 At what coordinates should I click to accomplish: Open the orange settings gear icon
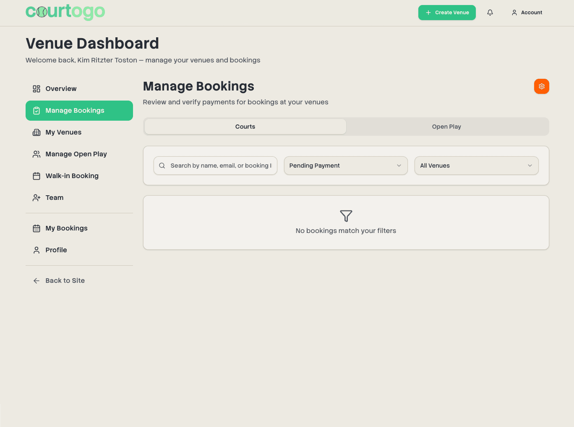[x=541, y=86]
